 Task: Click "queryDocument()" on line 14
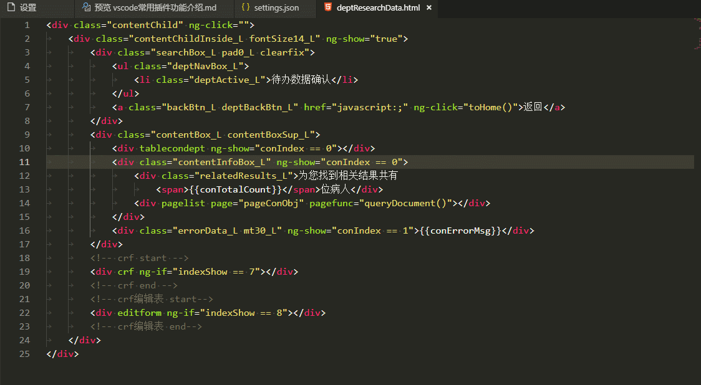(405, 204)
